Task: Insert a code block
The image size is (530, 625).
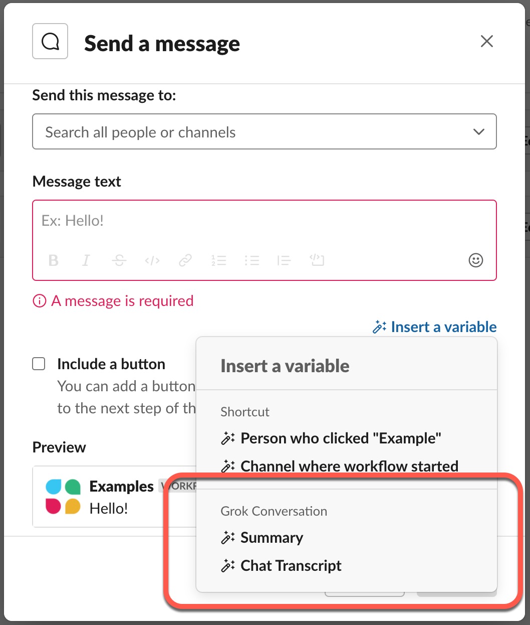Action: click(x=317, y=260)
